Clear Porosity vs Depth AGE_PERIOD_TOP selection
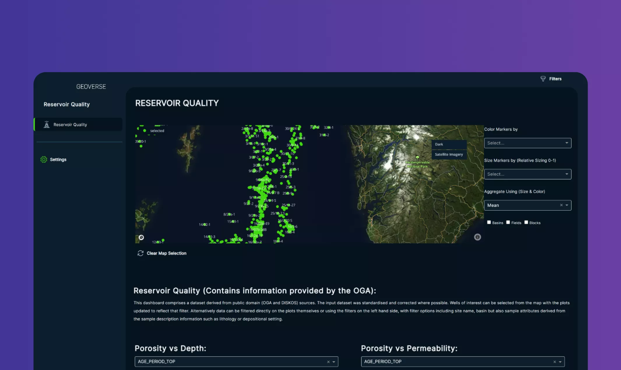Screen dimensions: 621x370 (x=328, y=362)
